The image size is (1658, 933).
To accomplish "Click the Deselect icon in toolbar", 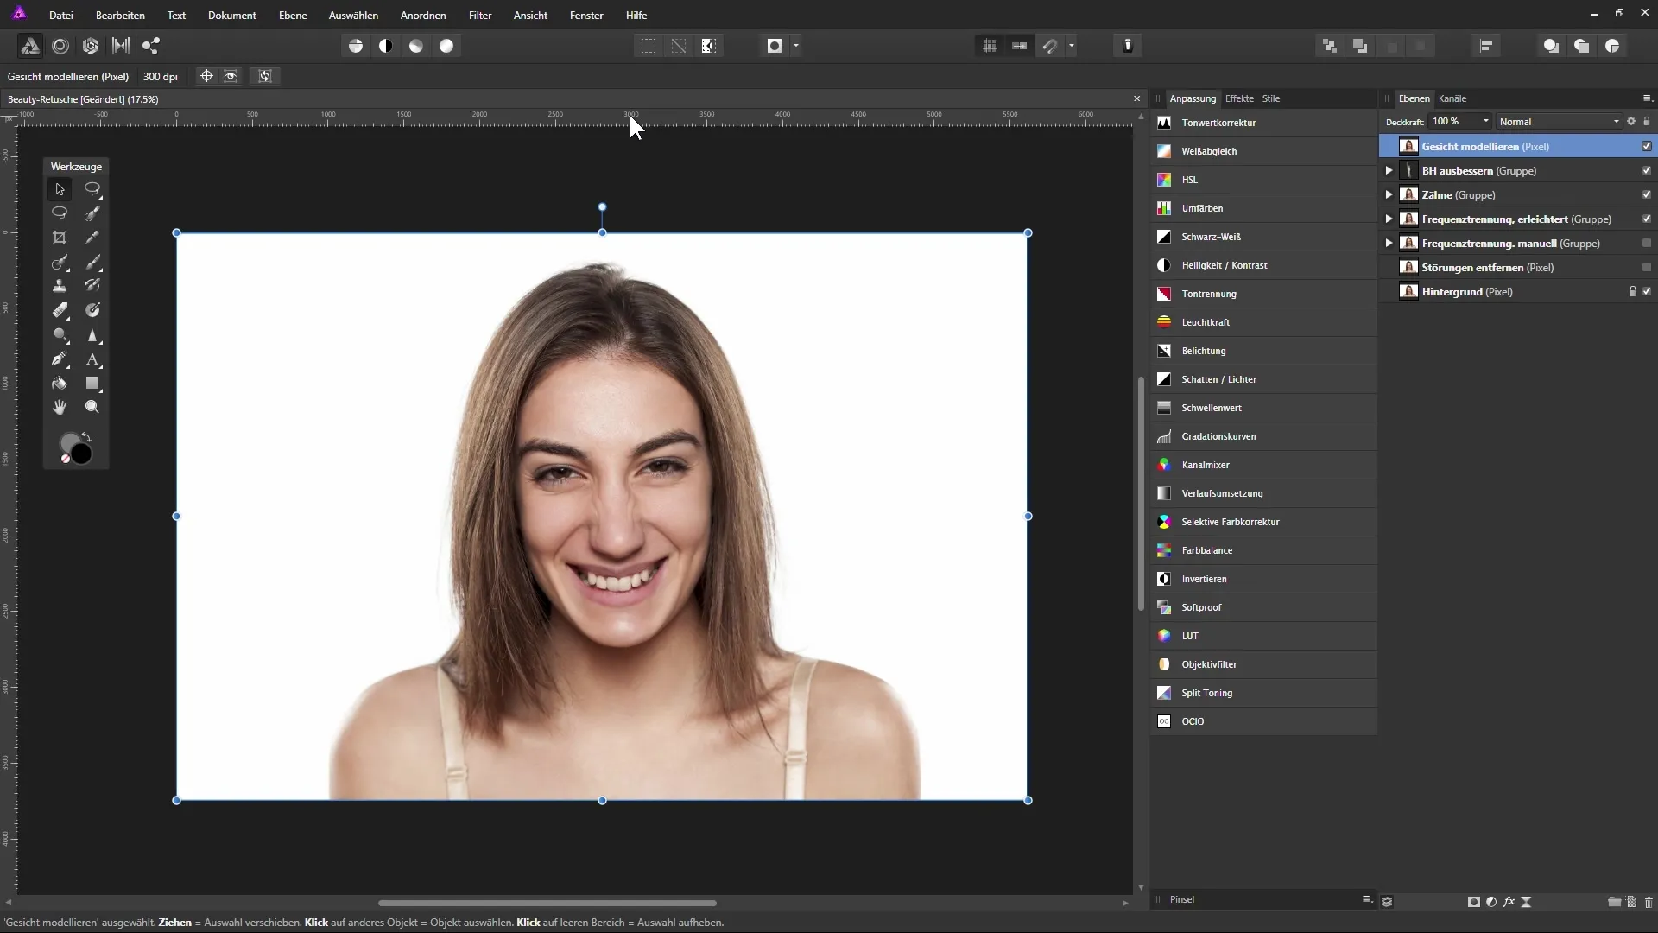I will click(x=679, y=46).
